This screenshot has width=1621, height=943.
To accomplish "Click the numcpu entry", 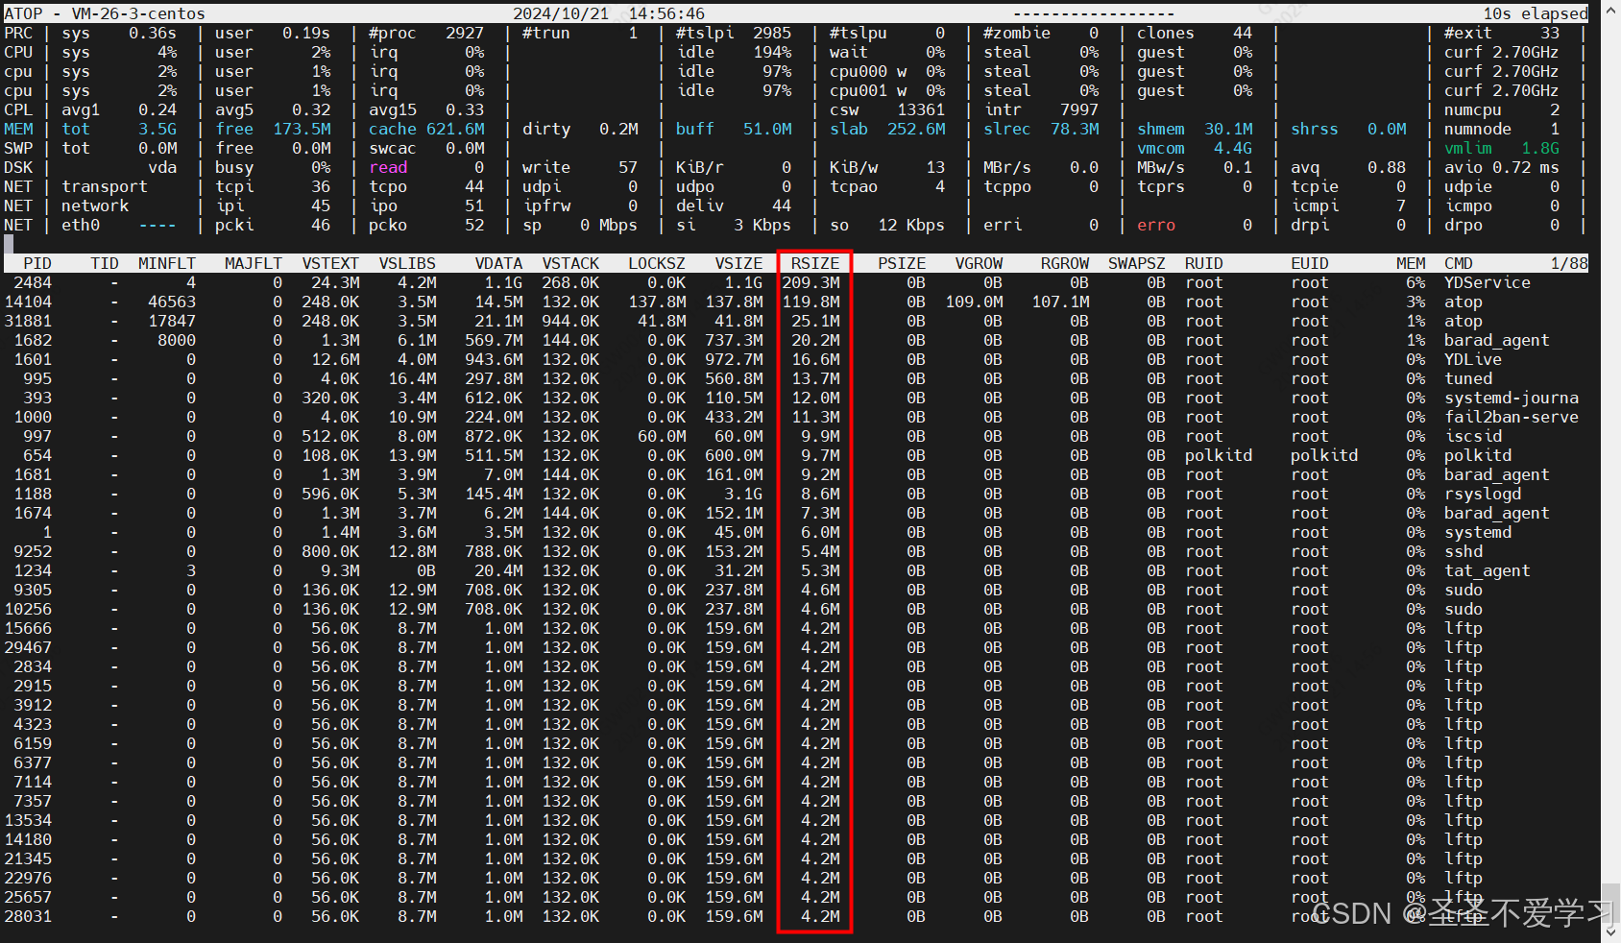I will pos(1502,109).
